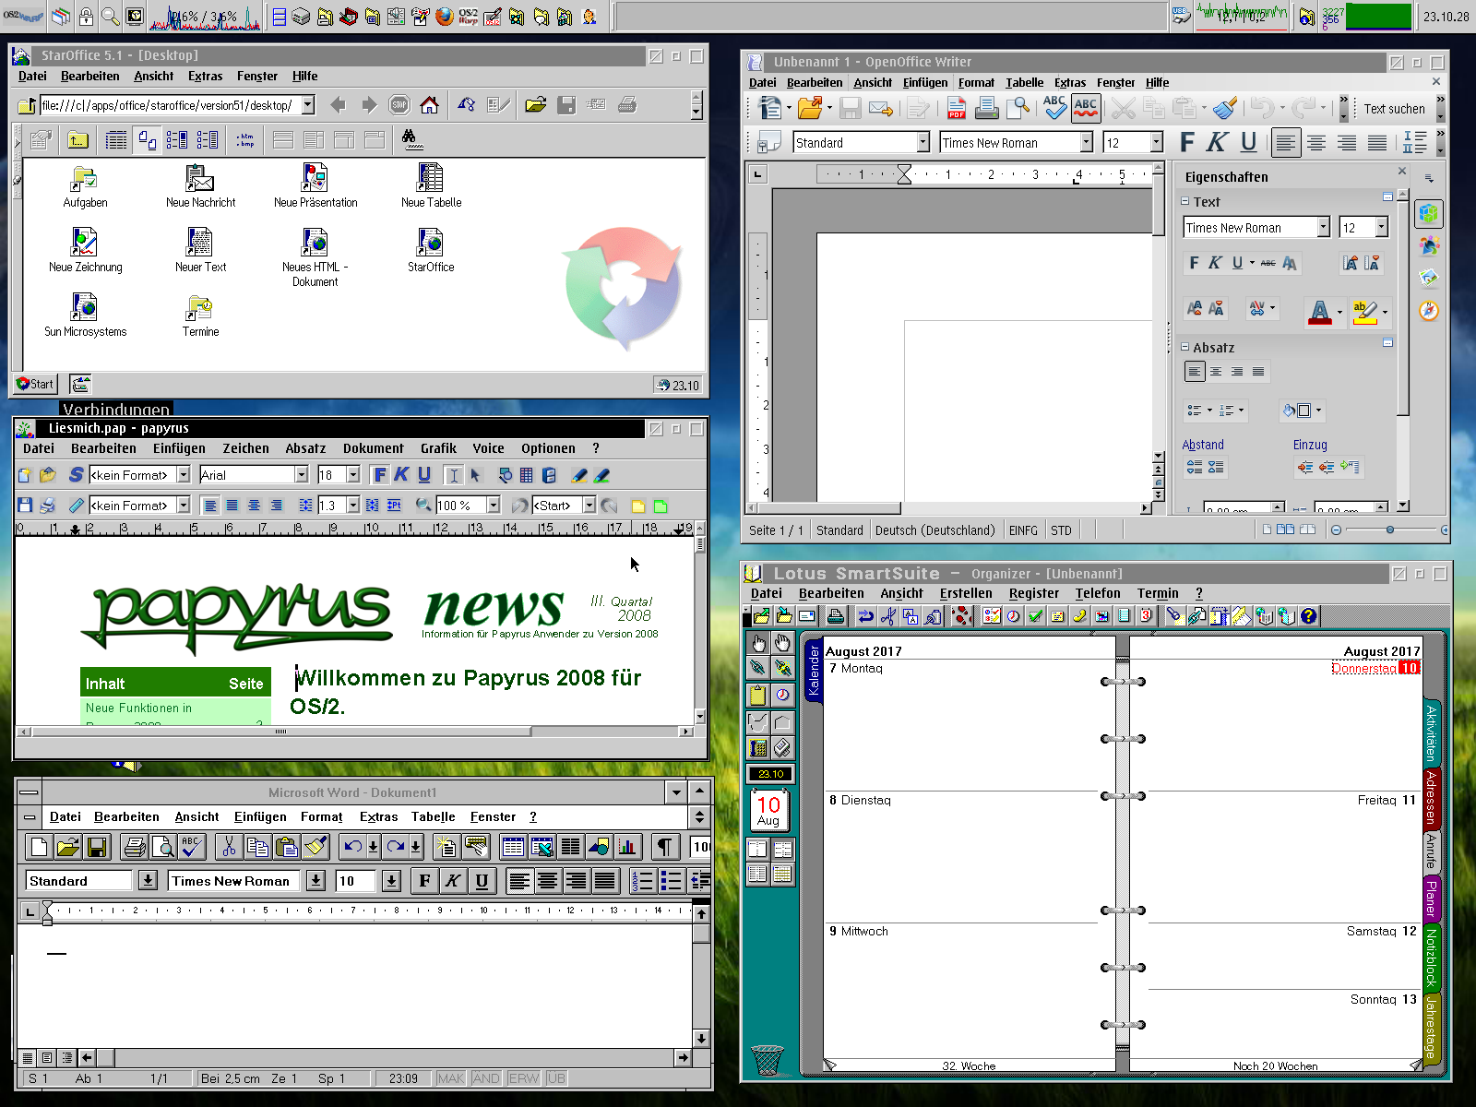This screenshot has height=1107, width=1476.
Task: Click the Abstand link in Eigenschaften panel
Action: [x=1203, y=445]
